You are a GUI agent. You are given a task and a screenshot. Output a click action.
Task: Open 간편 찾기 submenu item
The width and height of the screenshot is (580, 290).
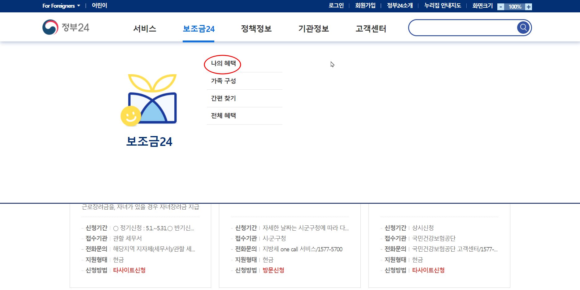click(223, 98)
